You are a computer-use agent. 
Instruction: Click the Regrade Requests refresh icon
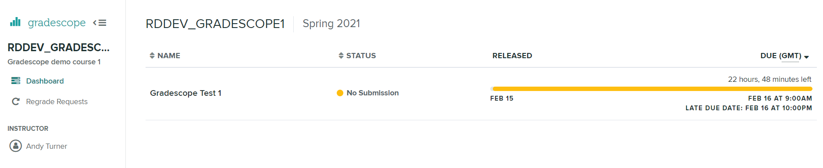pyautogui.click(x=16, y=101)
